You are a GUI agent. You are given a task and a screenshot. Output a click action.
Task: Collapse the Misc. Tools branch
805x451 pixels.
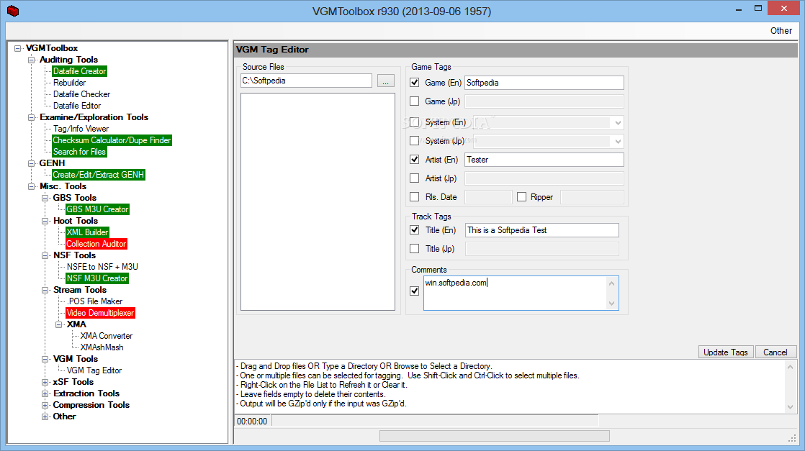[x=31, y=186]
